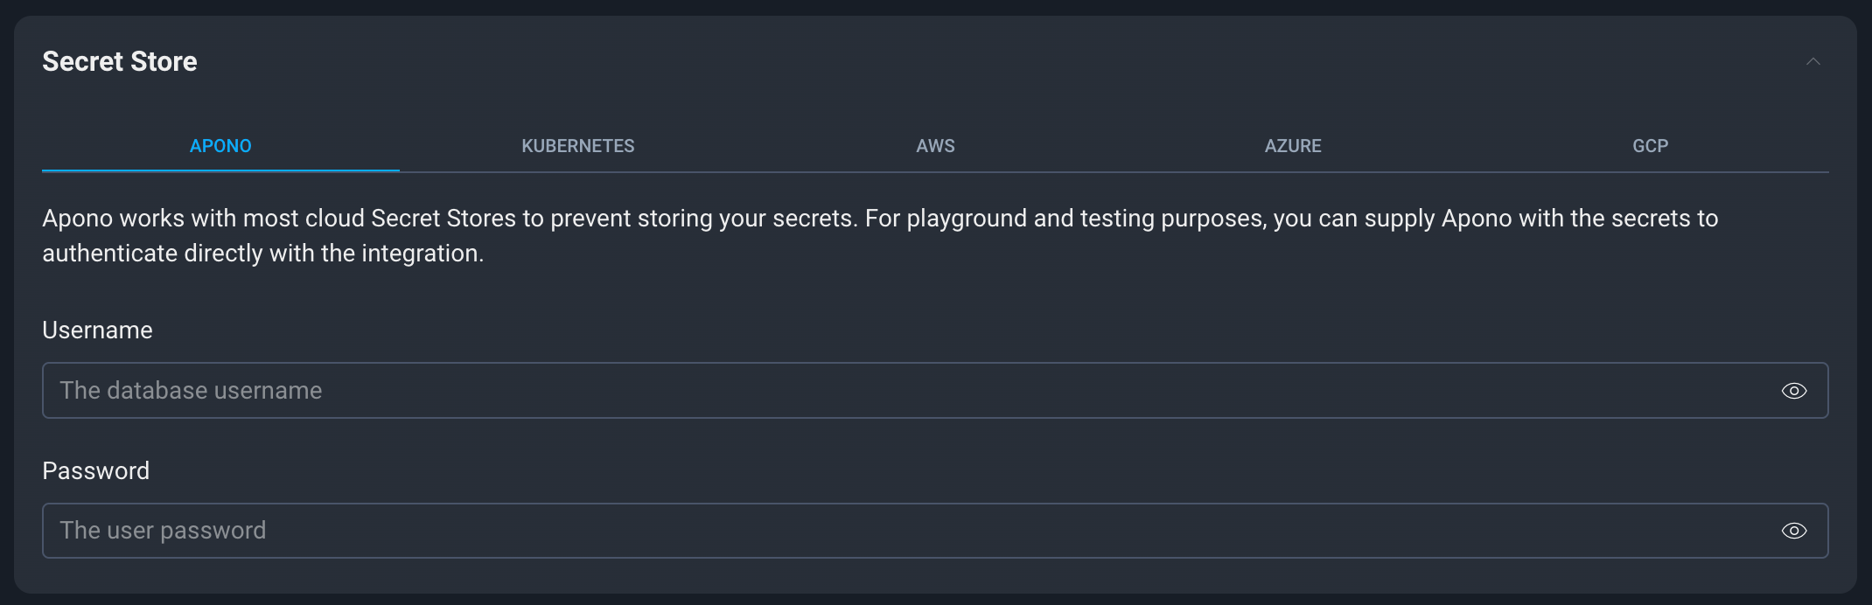Click 'The user password' placeholder text

163,531
